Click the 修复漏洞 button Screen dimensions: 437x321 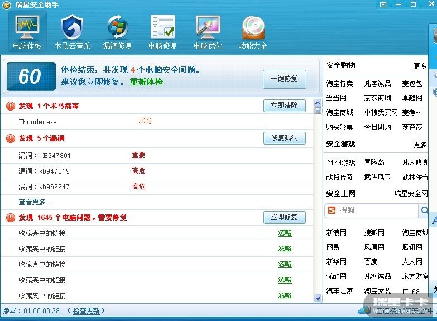click(285, 138)
